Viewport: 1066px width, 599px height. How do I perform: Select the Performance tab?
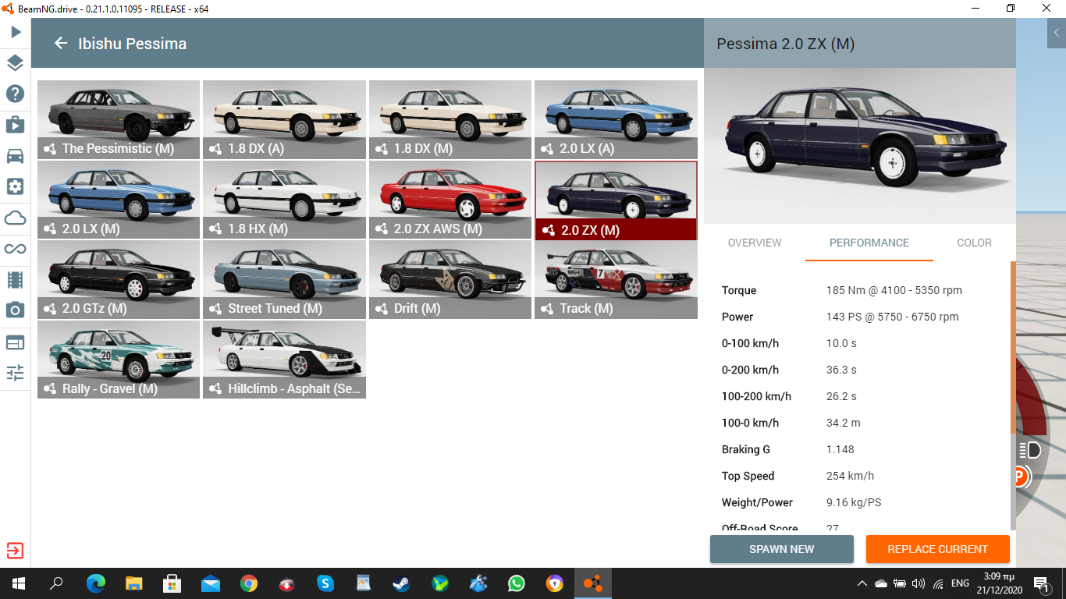[869, 243]
